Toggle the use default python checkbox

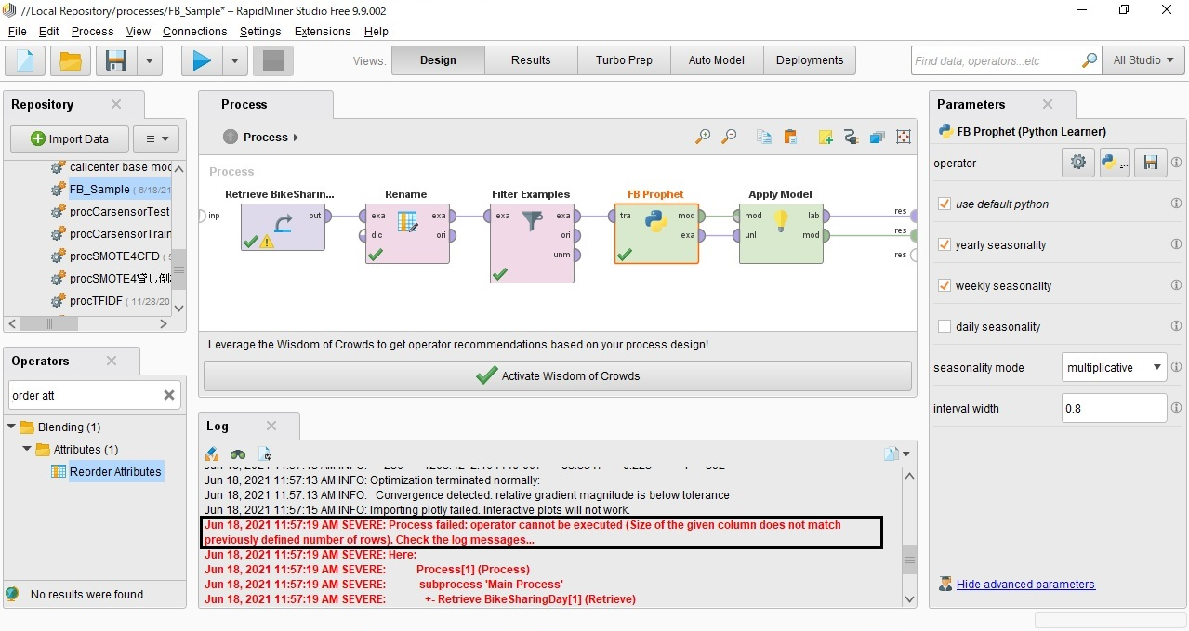(945, 204)
